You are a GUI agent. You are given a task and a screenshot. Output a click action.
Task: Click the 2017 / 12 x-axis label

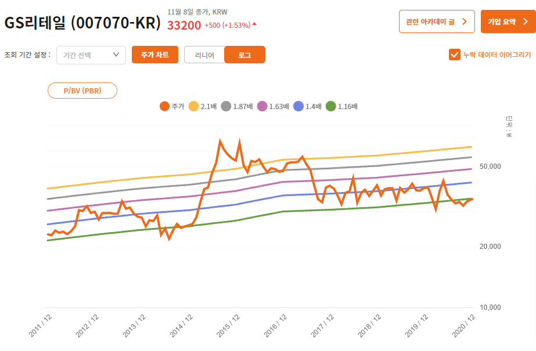point(323,325)
